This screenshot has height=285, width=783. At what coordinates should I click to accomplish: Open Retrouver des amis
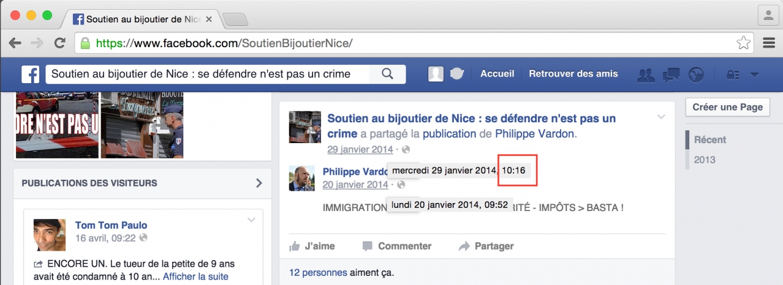pos(573,74)
